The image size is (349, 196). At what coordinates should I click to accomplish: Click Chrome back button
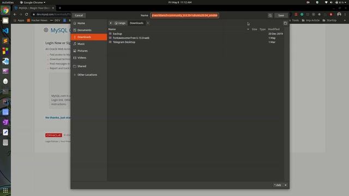15,14
